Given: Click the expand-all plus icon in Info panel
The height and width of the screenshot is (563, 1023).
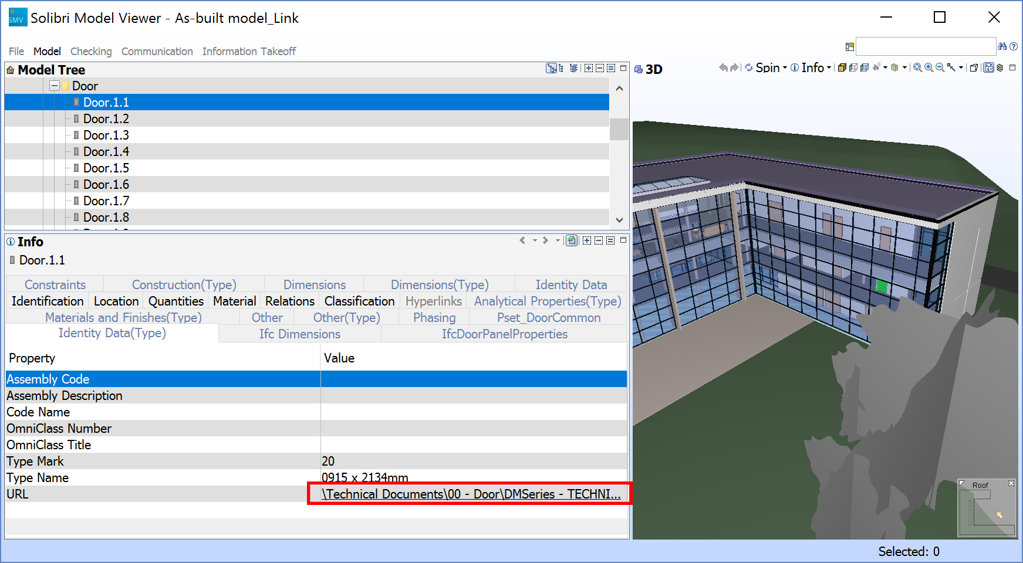Looking at the screenshot, I should click(x=587, y=240).
